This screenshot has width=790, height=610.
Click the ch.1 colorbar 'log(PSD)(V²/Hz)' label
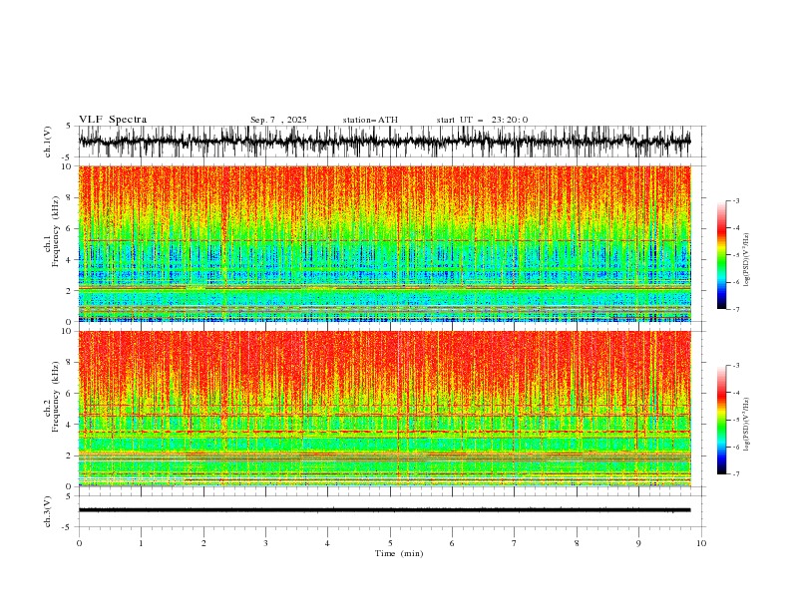(x=747, y=260)
